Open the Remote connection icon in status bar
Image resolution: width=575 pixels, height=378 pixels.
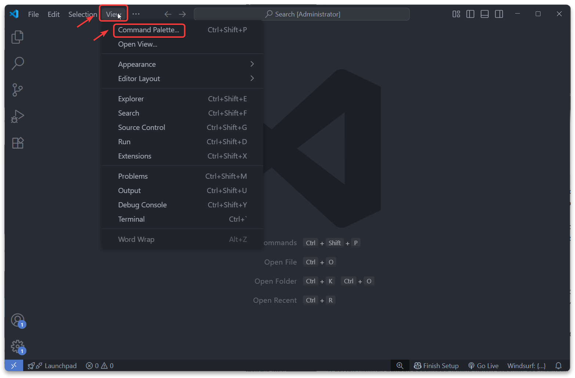coord(13,365)
